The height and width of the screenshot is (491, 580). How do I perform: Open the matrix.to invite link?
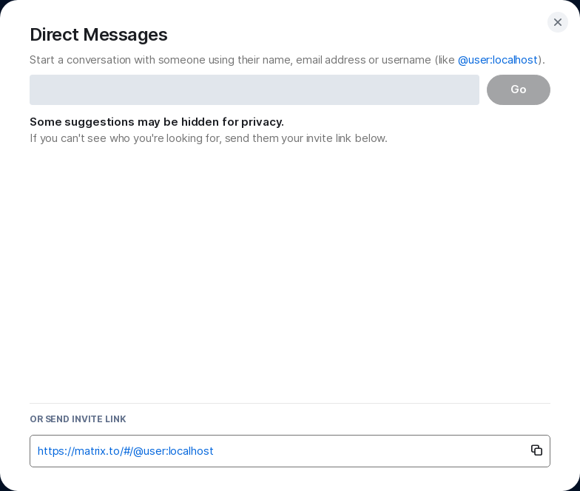pyautogui.click(x=125, y=451)
